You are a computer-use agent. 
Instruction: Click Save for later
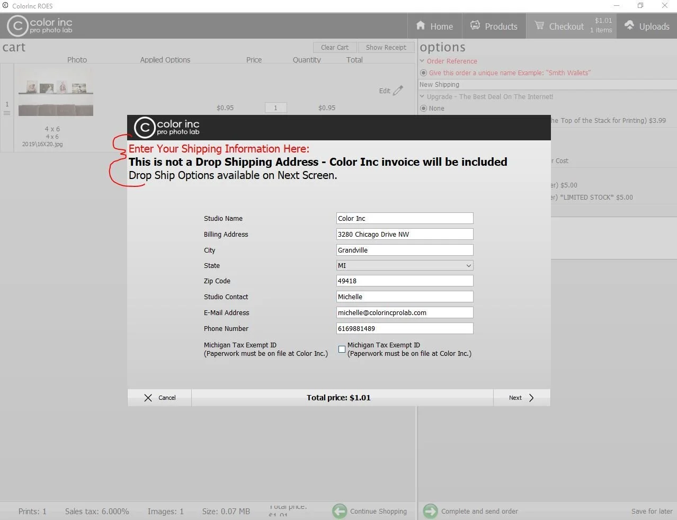click(x=652, y=512)
